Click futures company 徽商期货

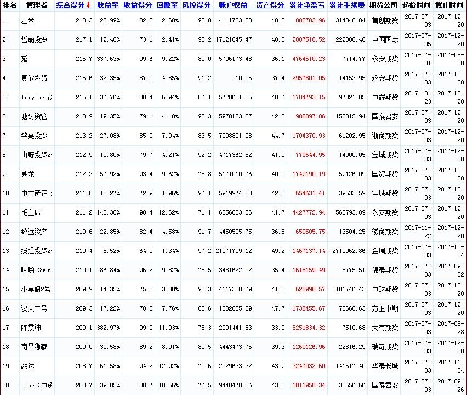(385, 232)
